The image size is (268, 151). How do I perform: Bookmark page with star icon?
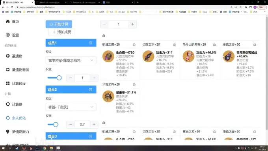[240, 7]
